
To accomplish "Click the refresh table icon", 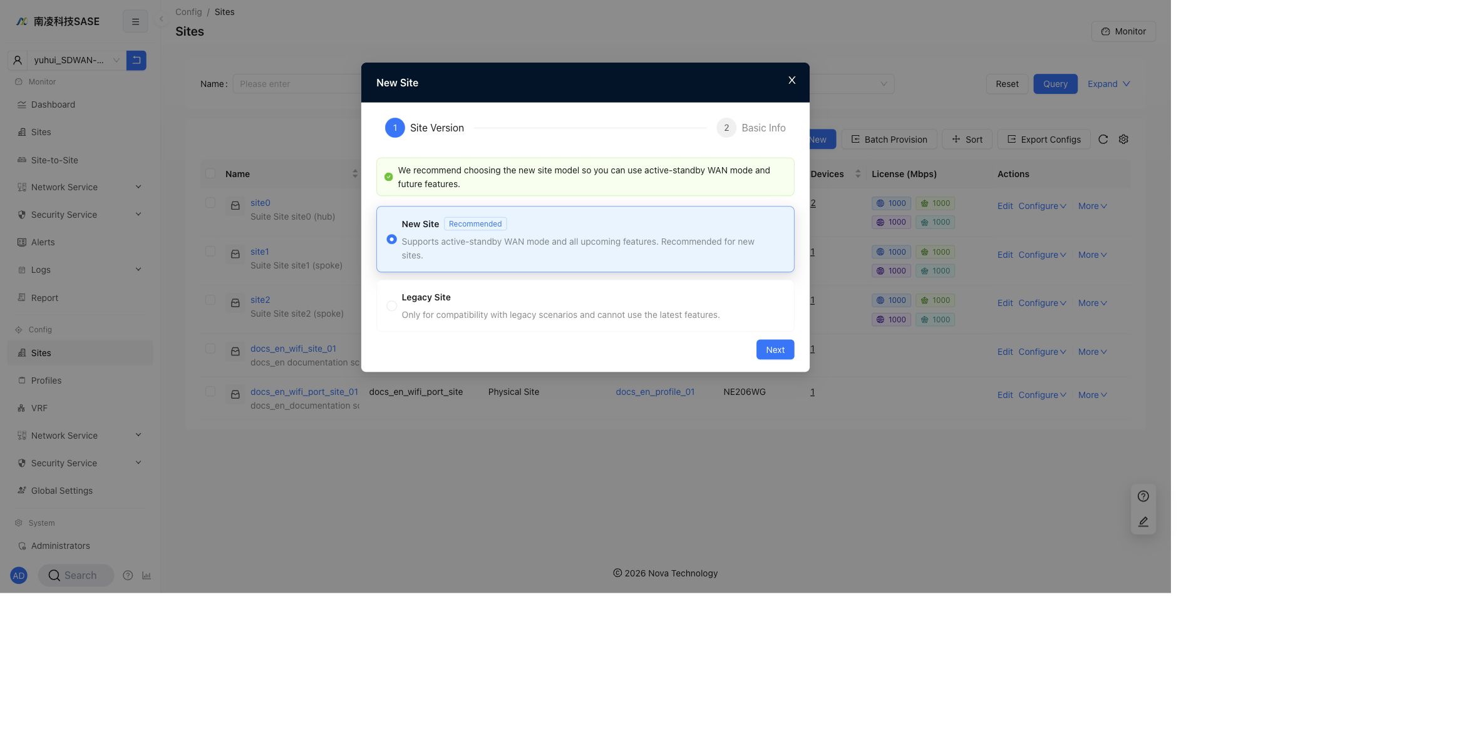I will point(1103,140).
